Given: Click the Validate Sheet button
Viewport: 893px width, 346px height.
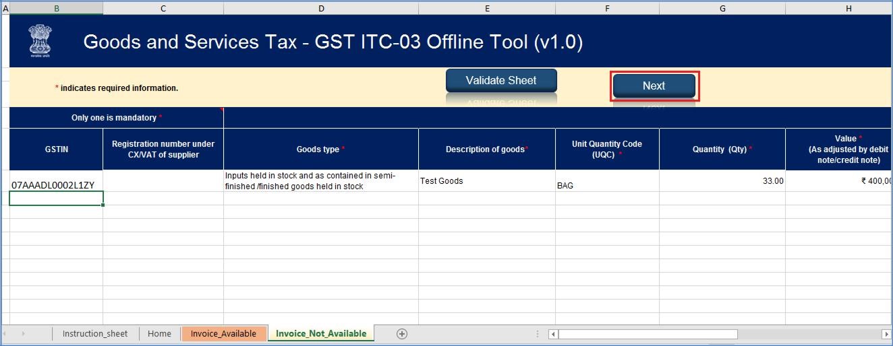Looking at the screenshot, I should pyautogui.click(x=501, y=81).
